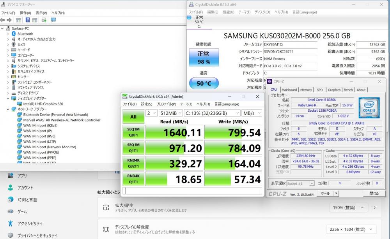
Task: Switch to the SPD tab in CPU-Z
Action: (320, 90)
